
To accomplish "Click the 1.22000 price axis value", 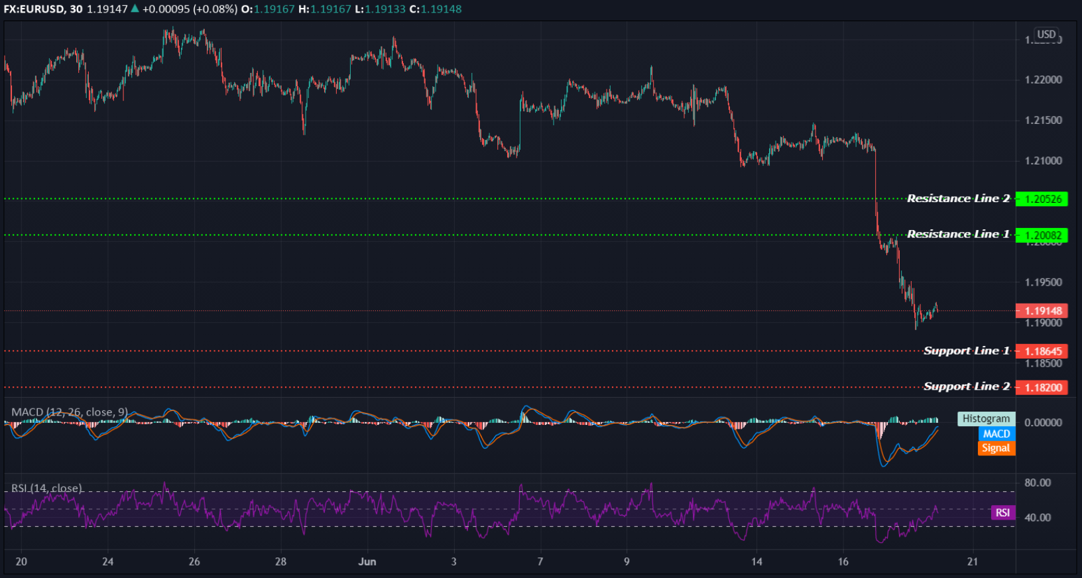I will tap(1043, 80).
